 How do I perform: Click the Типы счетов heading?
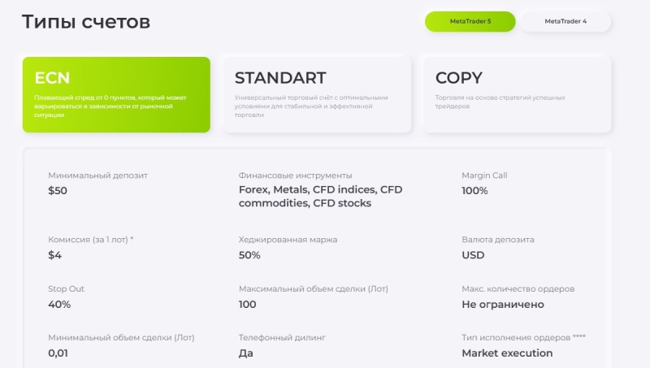pyautogui.click(x=86, y=22)
